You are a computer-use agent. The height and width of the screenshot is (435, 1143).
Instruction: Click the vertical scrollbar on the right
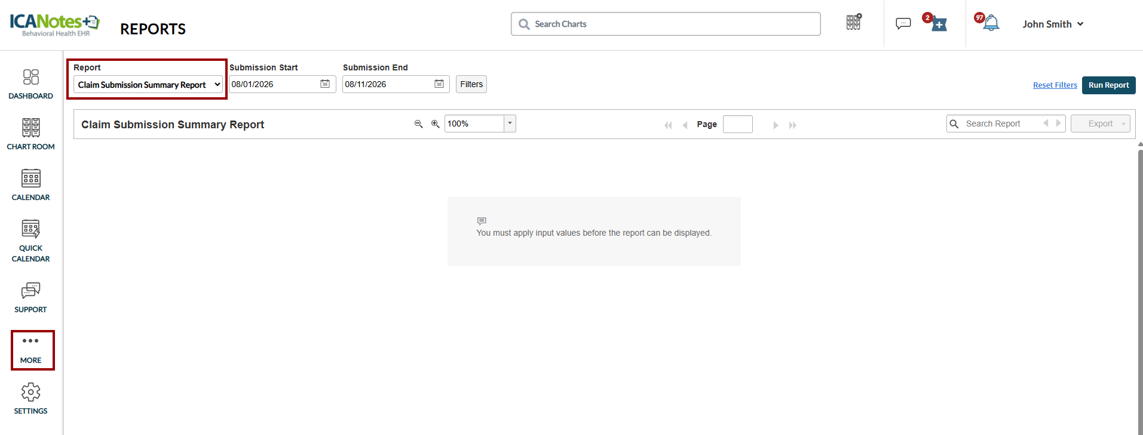coord(1140,291)
